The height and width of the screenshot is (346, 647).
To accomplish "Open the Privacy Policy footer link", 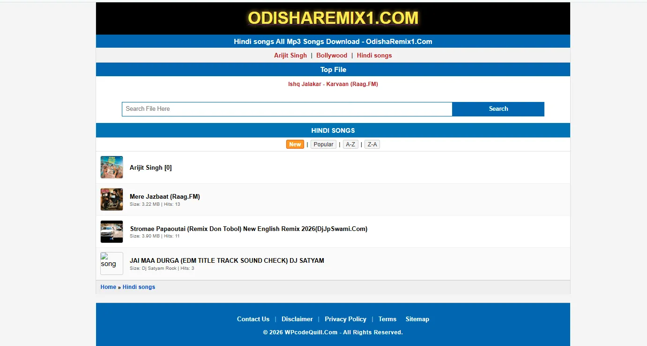I will coord(345,319).
